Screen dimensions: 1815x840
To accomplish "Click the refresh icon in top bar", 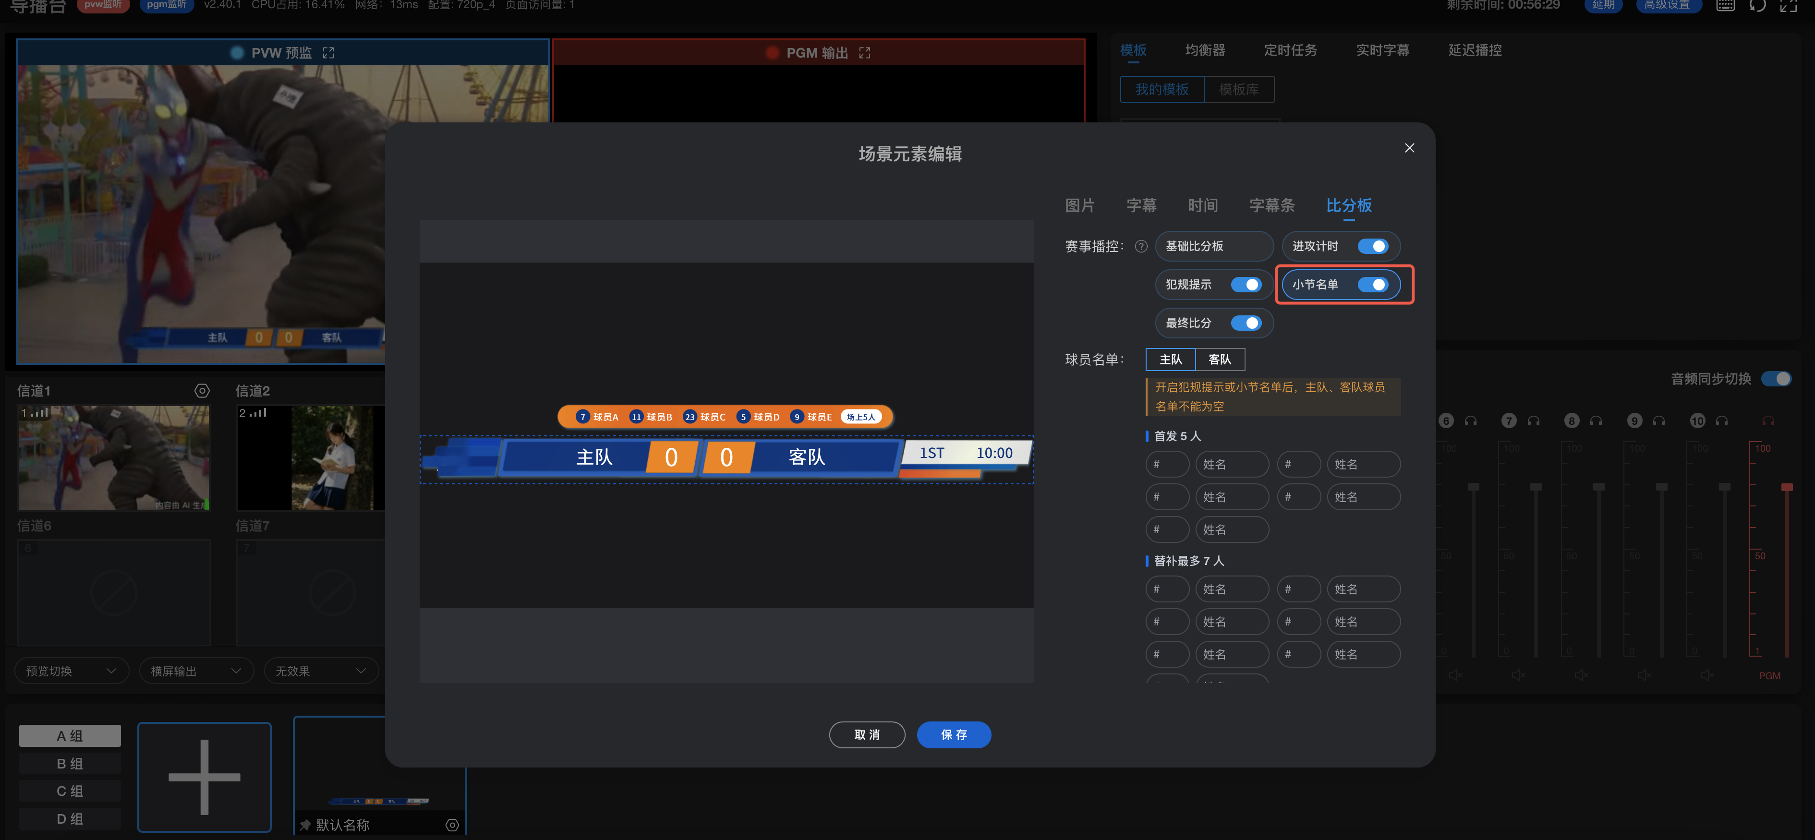I will [x=1757, y=5].
